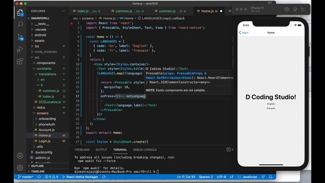The image size is (325, 183).
Task: Expand the phoneAuth folder
Action: coord(47,124)
